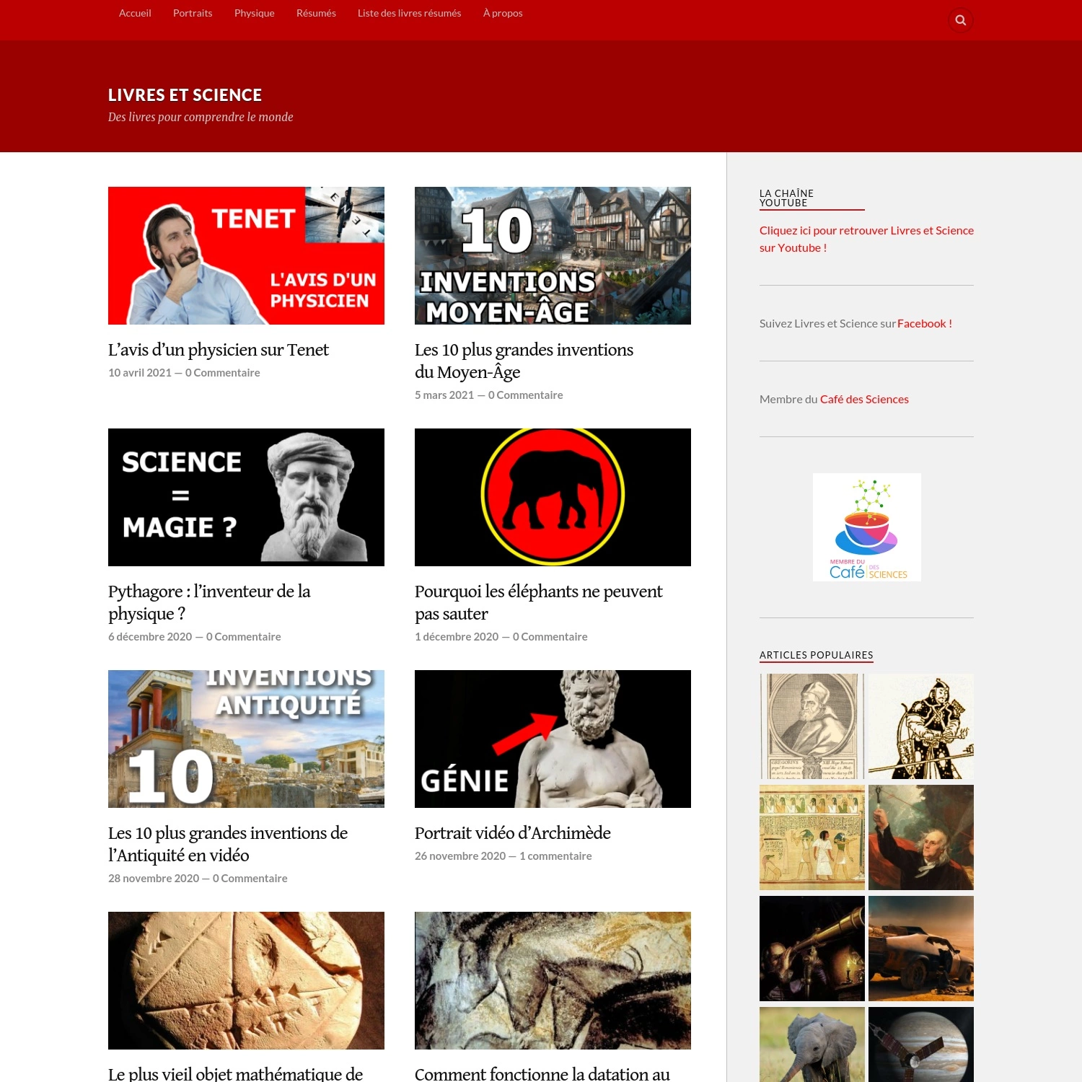Go to the À propos page
This screenshot has width=1082, height=1082.
pyautogui.click(x=503, y=13)
